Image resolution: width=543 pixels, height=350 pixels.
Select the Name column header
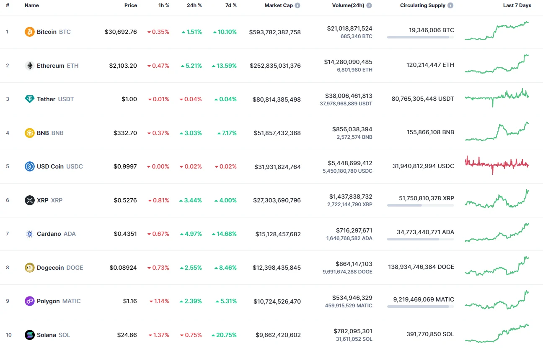tap(31, 5)
